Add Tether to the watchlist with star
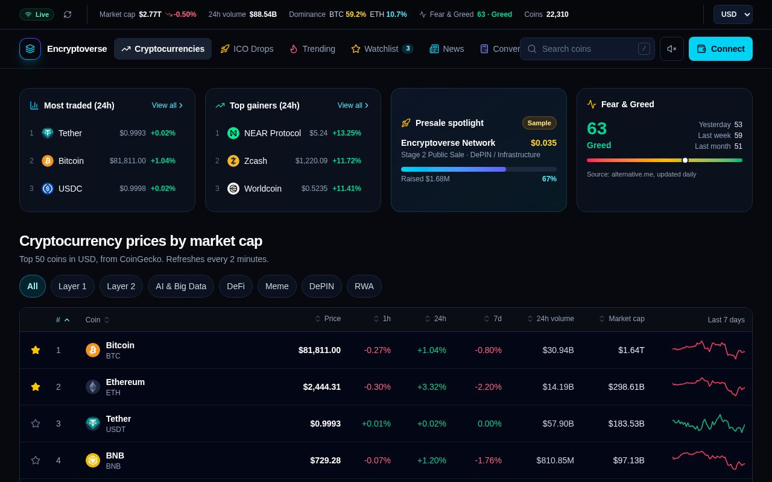The image size is (772, 482). pos(36,424)
